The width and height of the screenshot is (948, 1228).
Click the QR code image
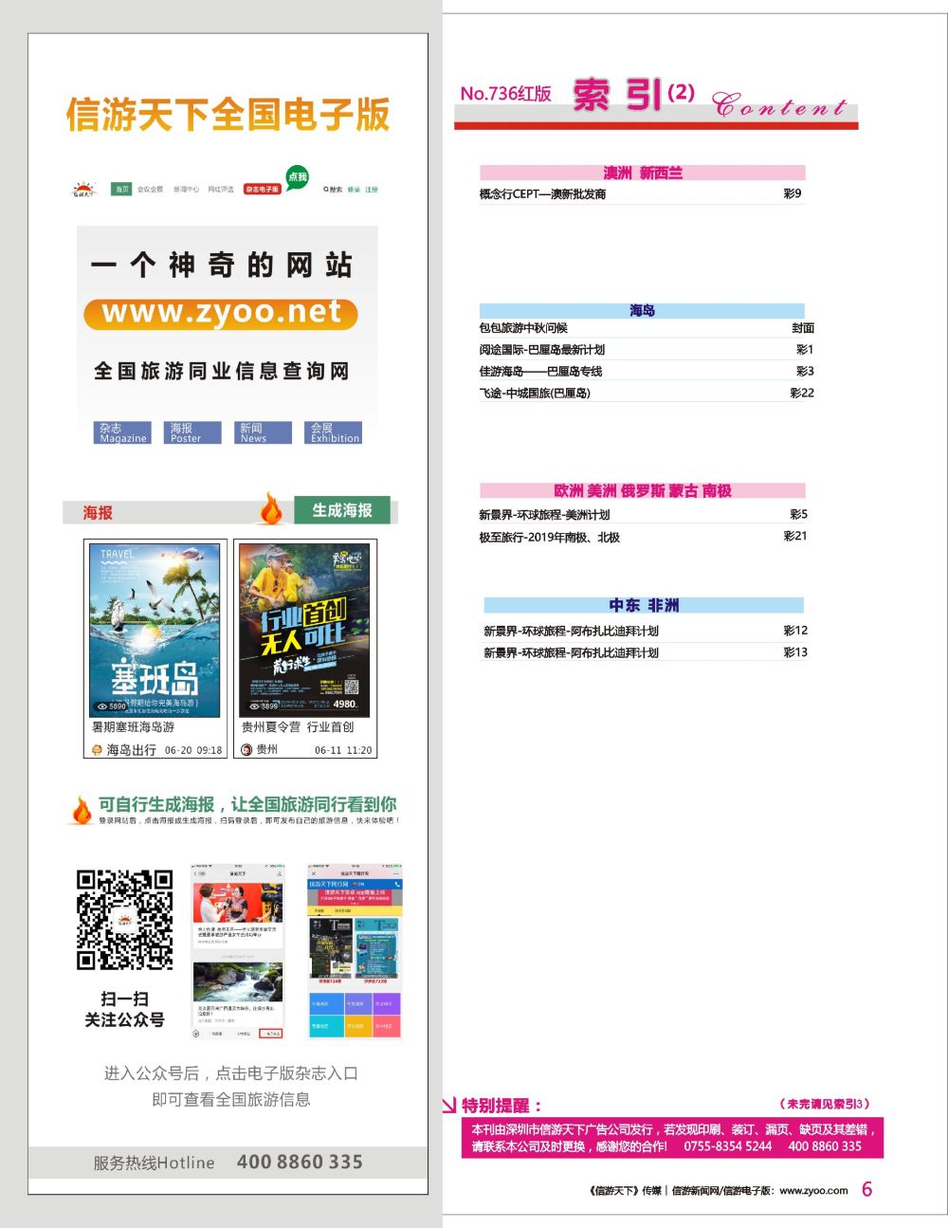click(x=124, y=920)
